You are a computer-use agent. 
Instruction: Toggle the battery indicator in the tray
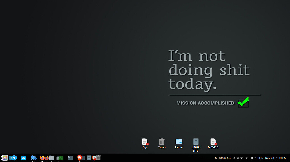(x=252, y=158)
